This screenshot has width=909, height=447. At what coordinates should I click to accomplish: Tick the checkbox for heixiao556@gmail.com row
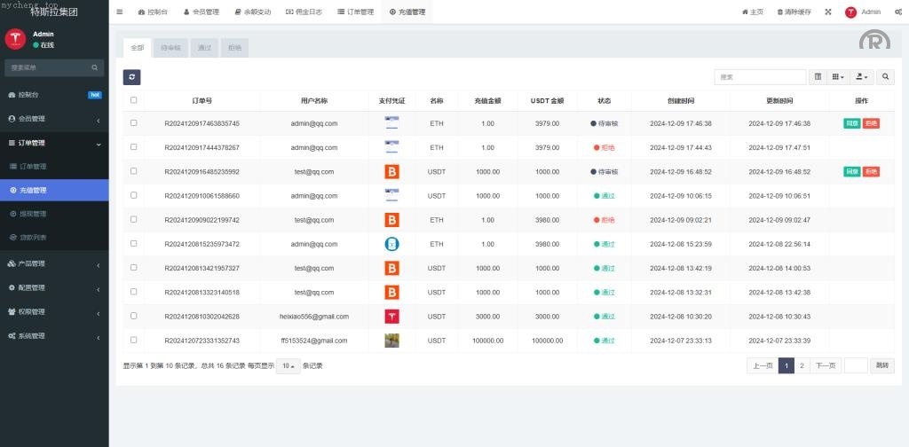pyautogui.click(x=134, y=316)
